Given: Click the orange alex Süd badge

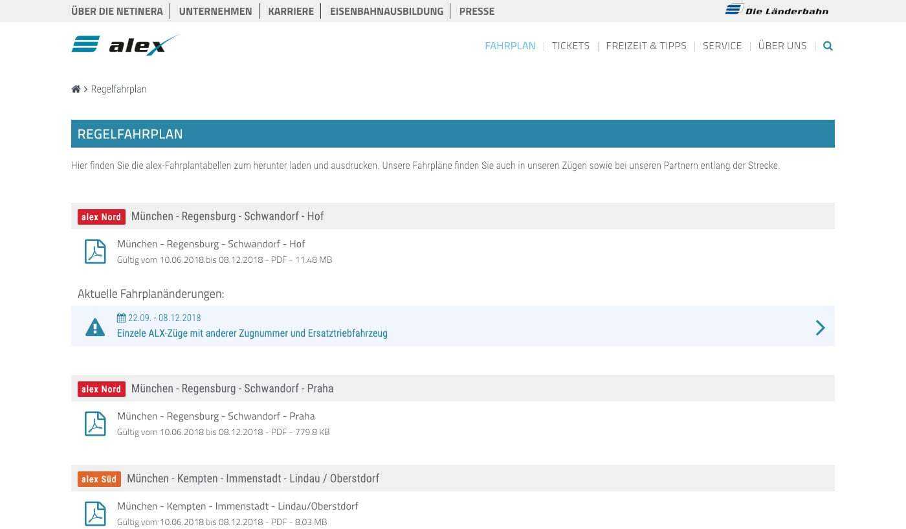Looking at the screenshot, I should coord(99,479).
